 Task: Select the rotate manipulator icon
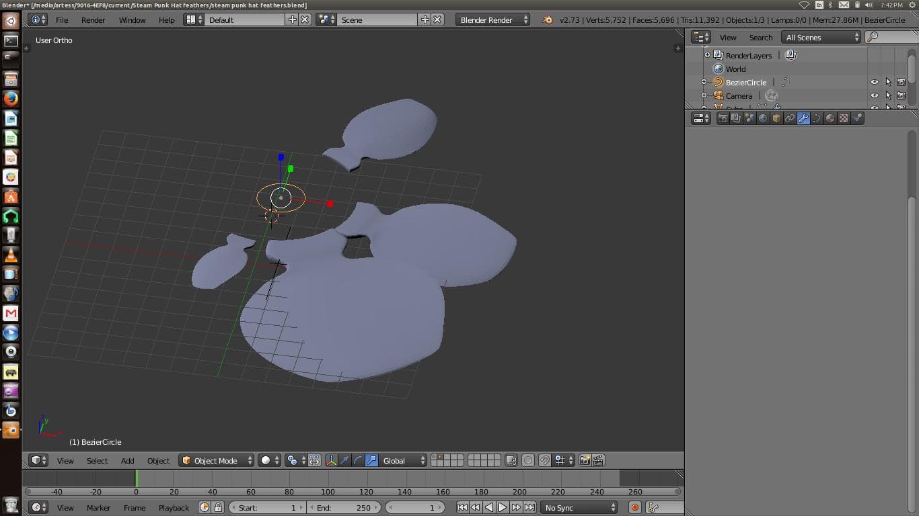[x=358, y=460]
